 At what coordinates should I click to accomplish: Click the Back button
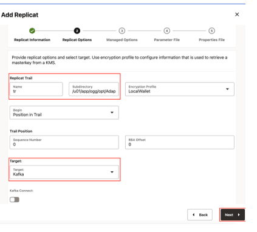coord(200,214)
